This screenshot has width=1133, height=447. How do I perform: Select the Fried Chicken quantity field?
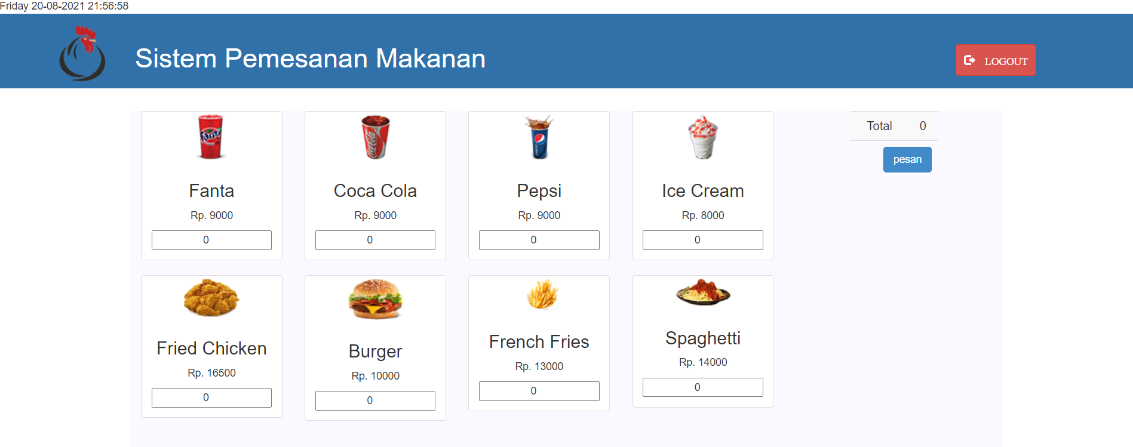point(211,397)
